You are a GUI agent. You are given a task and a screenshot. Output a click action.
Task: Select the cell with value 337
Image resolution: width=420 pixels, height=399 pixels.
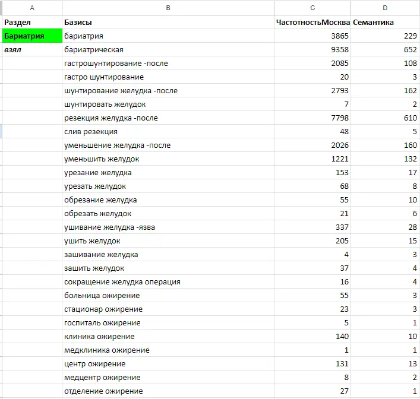click(x=312, y=227)
